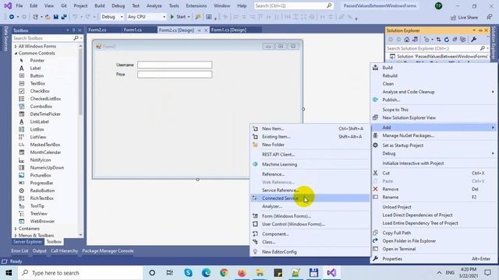Click the Start debugging button
Screen dimensions: 499x280
point(178,17)
